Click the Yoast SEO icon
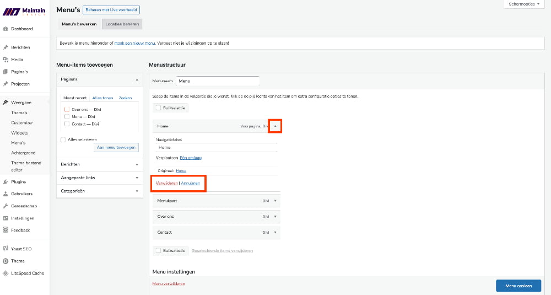Screen dimensions: 551x295 click(6, 249)
